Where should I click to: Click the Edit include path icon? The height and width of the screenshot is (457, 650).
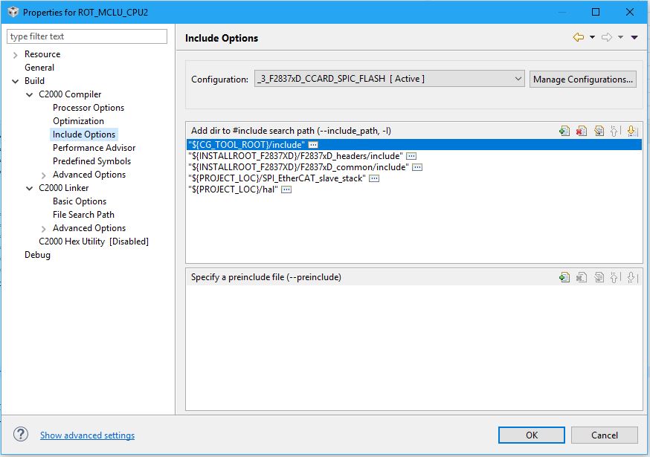click(x=599, y=131)
